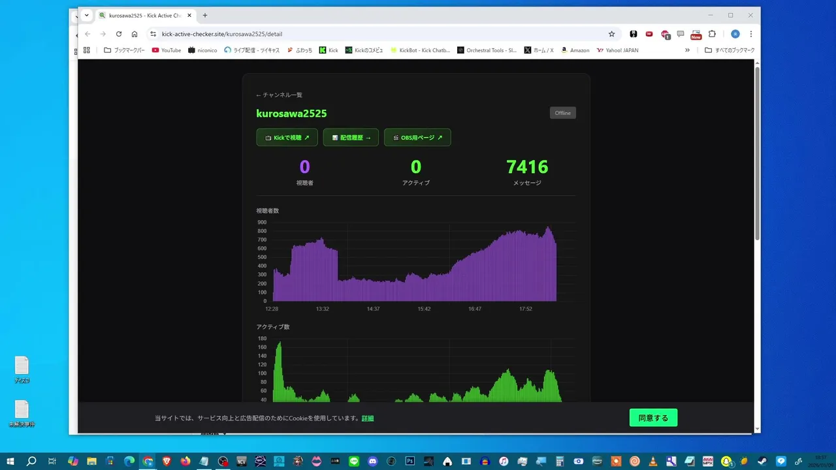The width and height of the screenshot is (836, 470).
Task: Open File Explorer from the taskbar
Action: (91, 461)
